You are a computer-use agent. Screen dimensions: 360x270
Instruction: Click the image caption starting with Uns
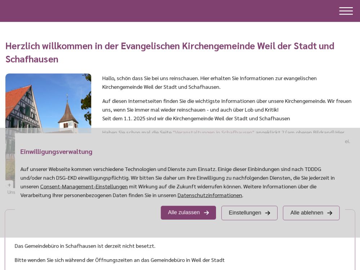[11, 192]
